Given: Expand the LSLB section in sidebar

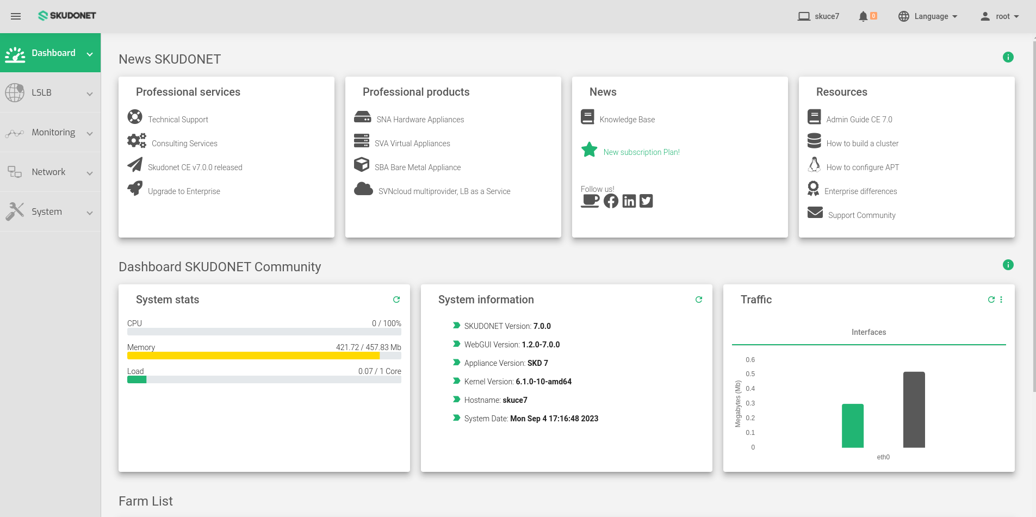Looking at the screenshot, I should click(50, 92).
